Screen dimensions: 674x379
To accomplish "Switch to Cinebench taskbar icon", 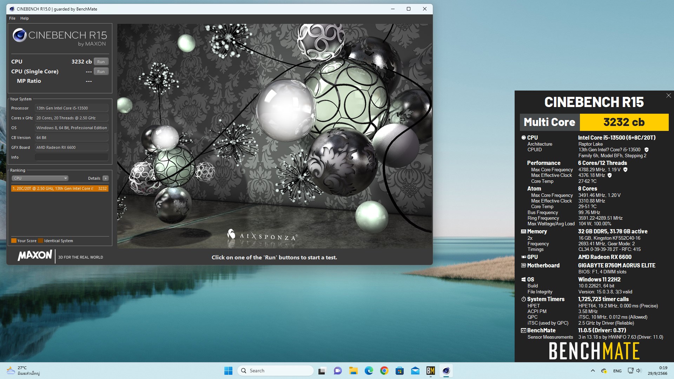I will click(x=446, y=371).
